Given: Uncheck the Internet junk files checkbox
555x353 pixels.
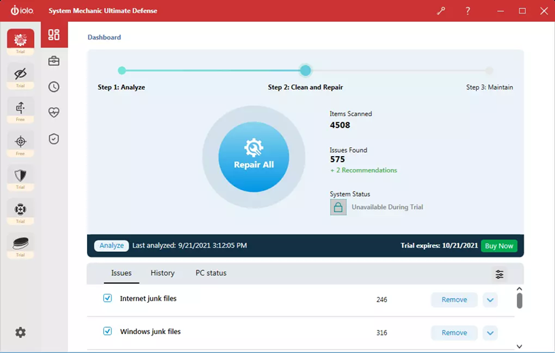Looking at the screenshot, I should click(x=107, y=298).
